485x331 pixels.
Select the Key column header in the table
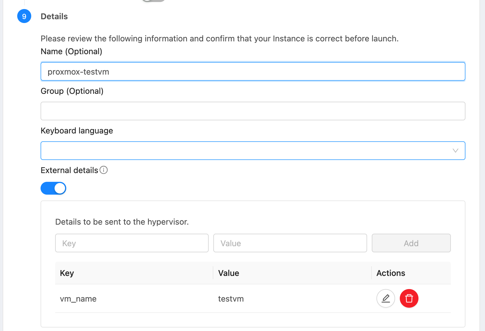click(67, 273)
